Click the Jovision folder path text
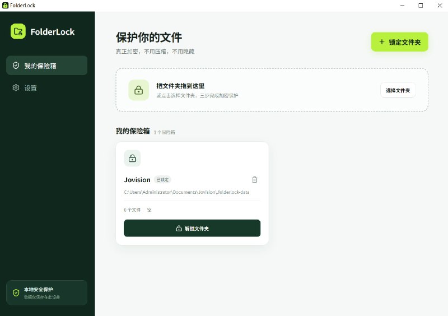Image resolution: width=448 pixels, height=316 pixels. coord(186,192)
